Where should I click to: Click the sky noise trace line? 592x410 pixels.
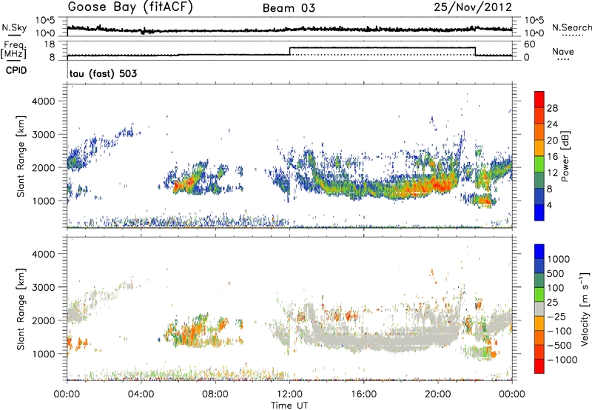(289, 30)
